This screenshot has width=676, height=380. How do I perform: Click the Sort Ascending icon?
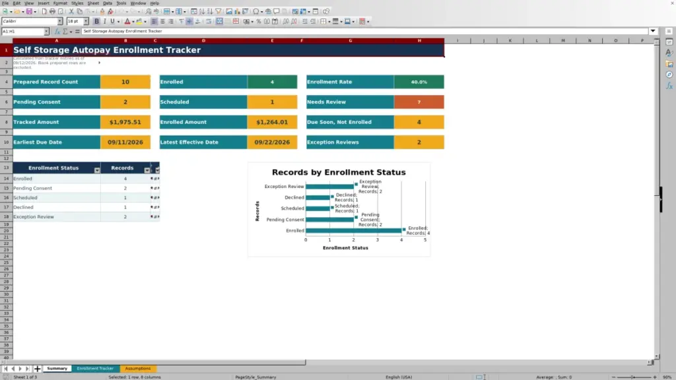(x=202, y=11)
